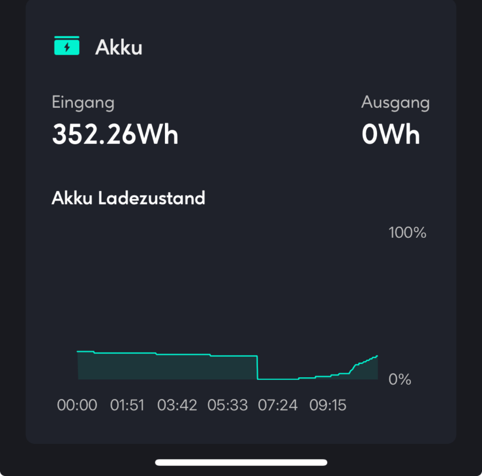This screenshot has width=482, height=476.
Task: Tap the white home indicator bar
Action: (x=241, y=462)
